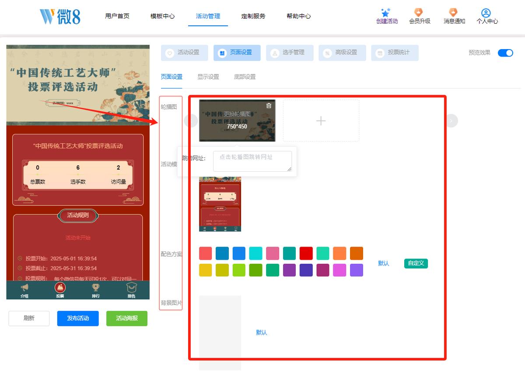Click 活动海报 button
Screen dimensions: 525x371
127,318
